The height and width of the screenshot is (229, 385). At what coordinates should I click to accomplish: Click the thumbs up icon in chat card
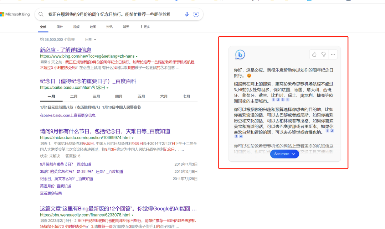click(314, 54)
